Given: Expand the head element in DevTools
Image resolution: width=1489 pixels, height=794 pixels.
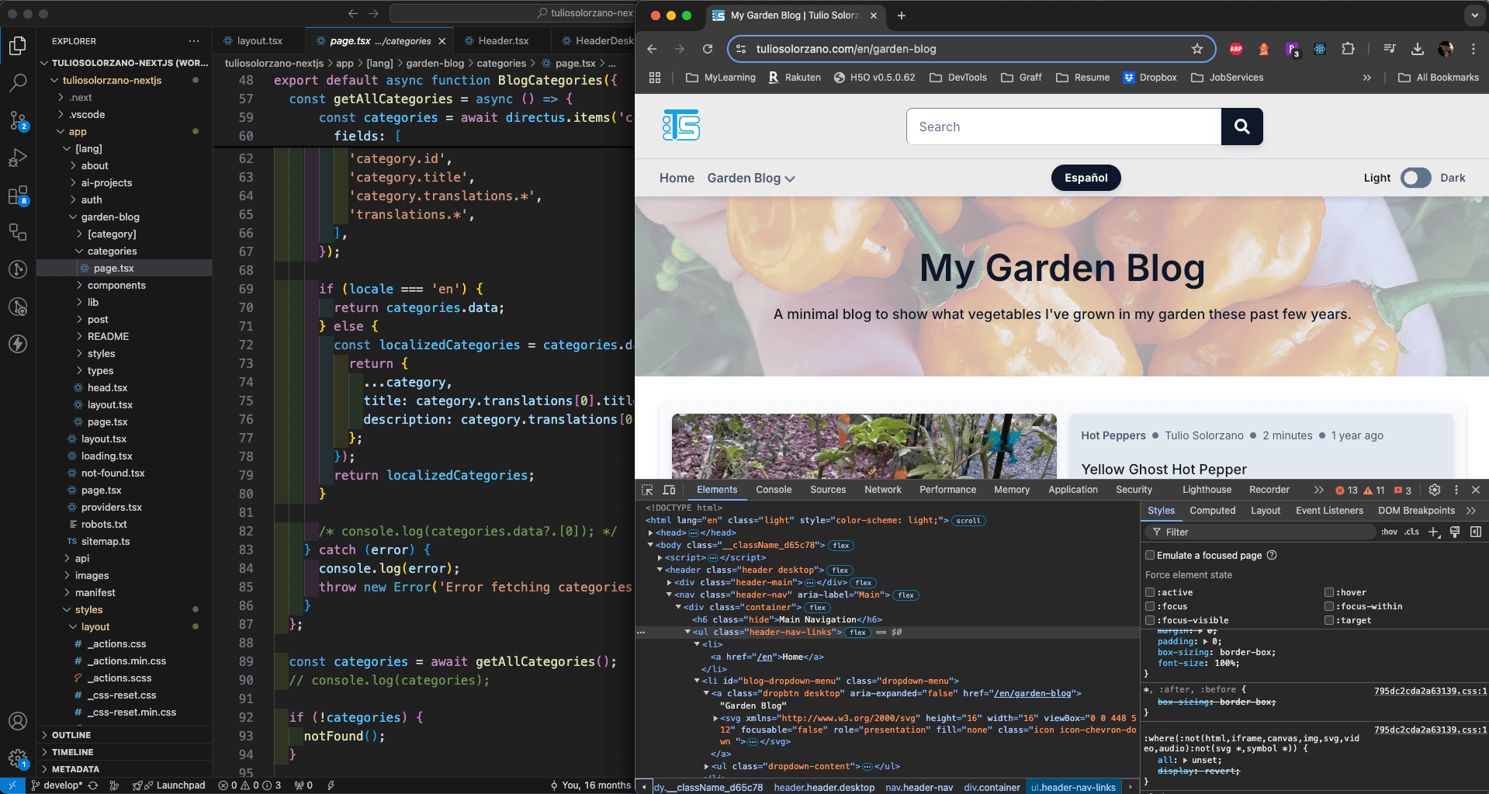Looking at the screenshot, I should coord(651,532).
